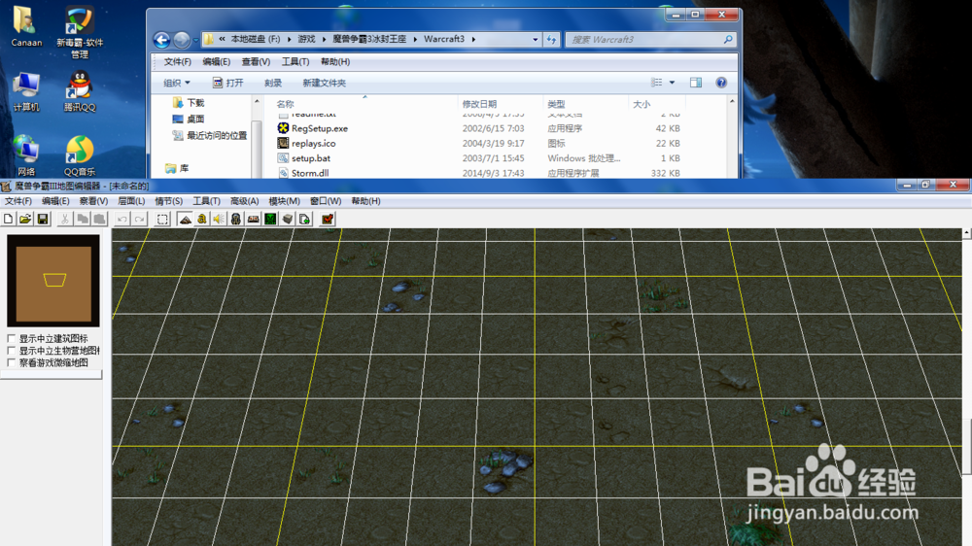Select 桌面 in Explorer navigation pane
The height and width of the screenshot is (546, 972).
[190, 119]
